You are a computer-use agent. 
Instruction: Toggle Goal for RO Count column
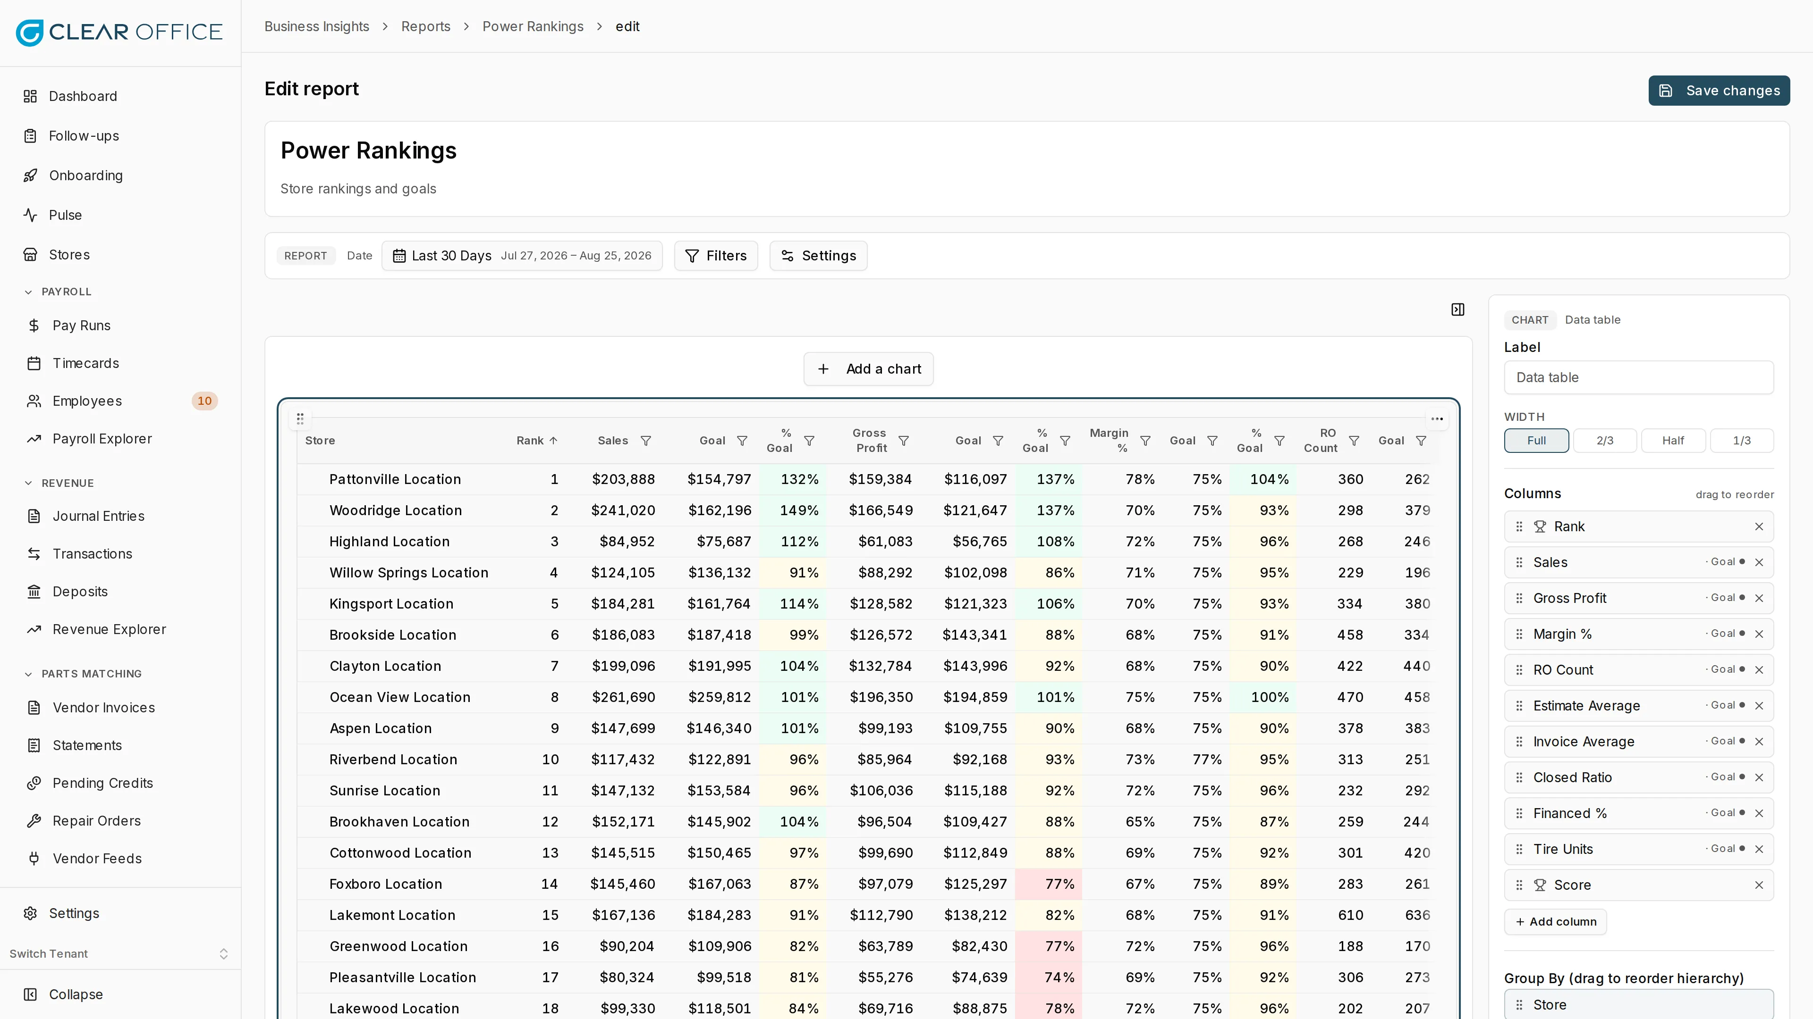1726,669
